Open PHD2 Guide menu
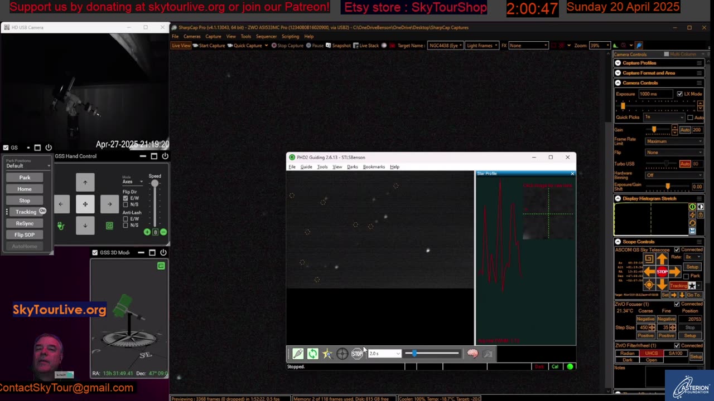 [x=306, y=167]
